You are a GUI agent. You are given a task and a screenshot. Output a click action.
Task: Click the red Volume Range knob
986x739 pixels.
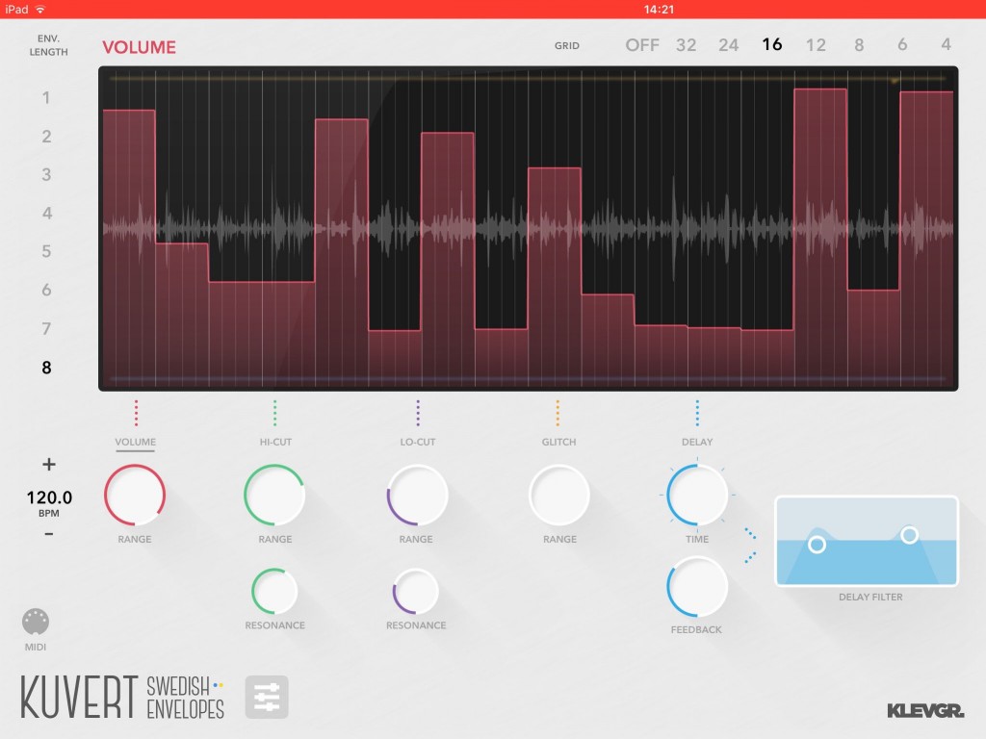[135, 496]
